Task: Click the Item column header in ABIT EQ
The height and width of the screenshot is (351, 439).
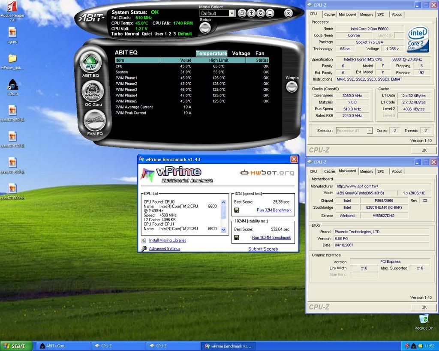Action: (138, 60)
